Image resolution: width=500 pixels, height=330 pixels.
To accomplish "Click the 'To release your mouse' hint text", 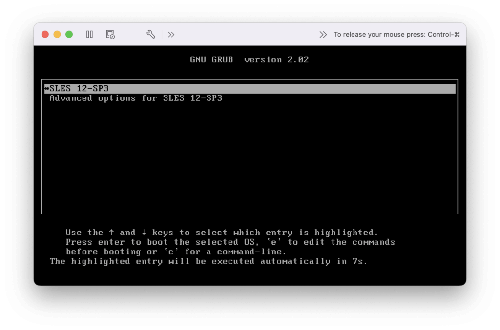I will click(x=396, y=34).
